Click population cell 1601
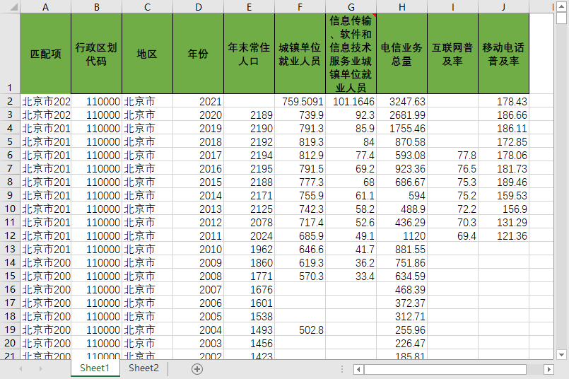 pyautogui.click(x=249, y=303)
